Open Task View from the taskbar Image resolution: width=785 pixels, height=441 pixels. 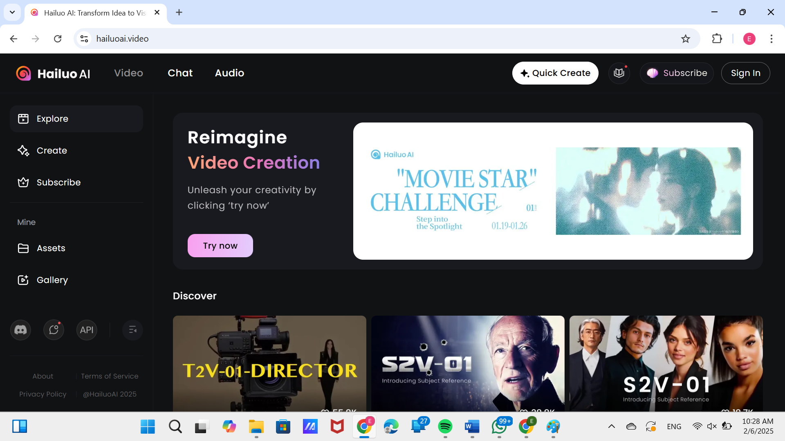click(x=202, y=427)
